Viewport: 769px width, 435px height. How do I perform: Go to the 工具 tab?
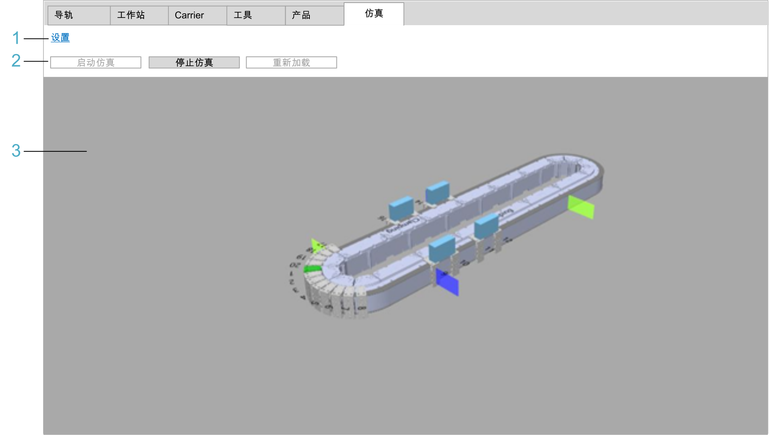click(x=255, y=15)
